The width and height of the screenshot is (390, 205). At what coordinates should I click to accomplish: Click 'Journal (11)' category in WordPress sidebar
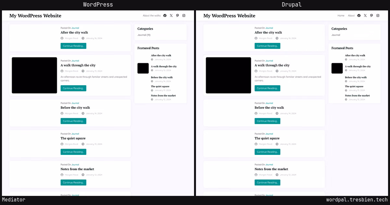tap(144, 35)
